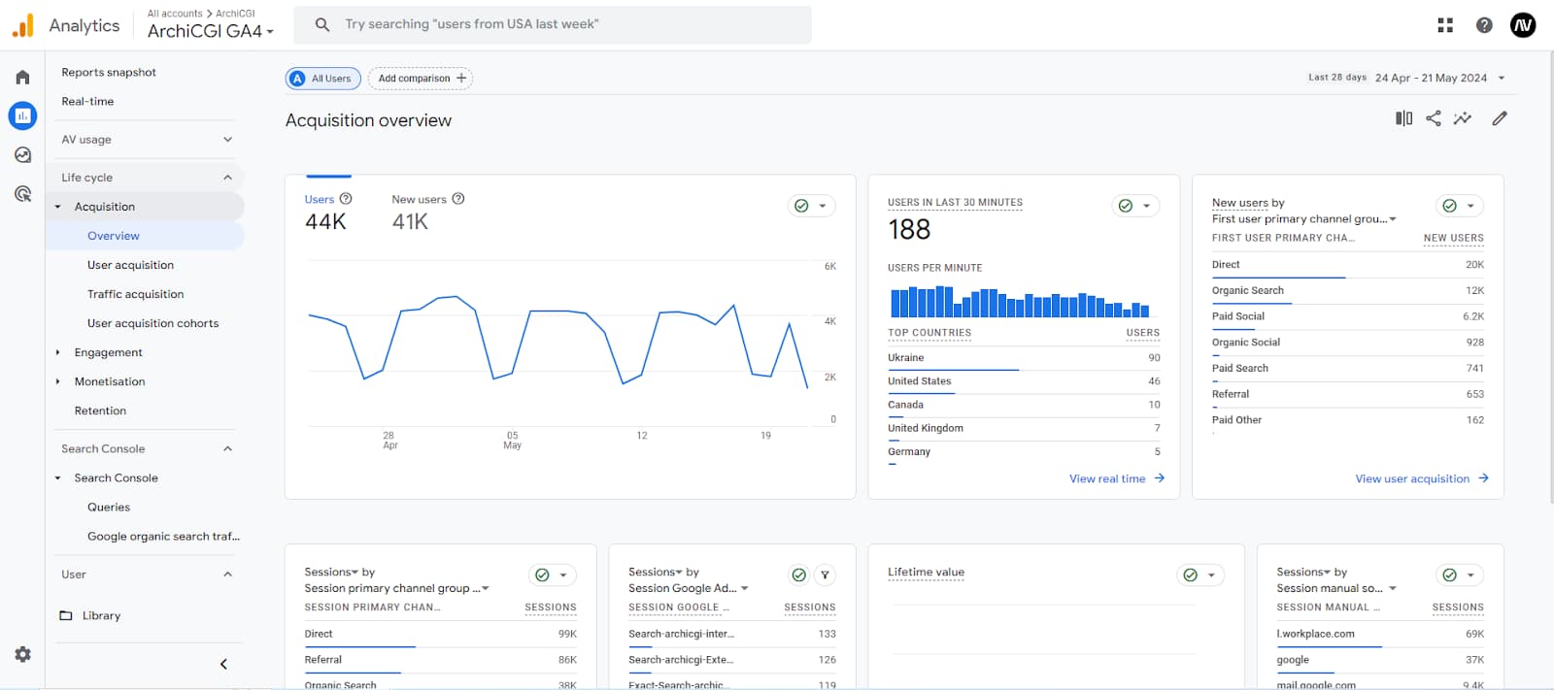Viewport: 1554px width, 690px height.
Task: Click the pencil customize report icon
Action: (x=1500, y=118)
